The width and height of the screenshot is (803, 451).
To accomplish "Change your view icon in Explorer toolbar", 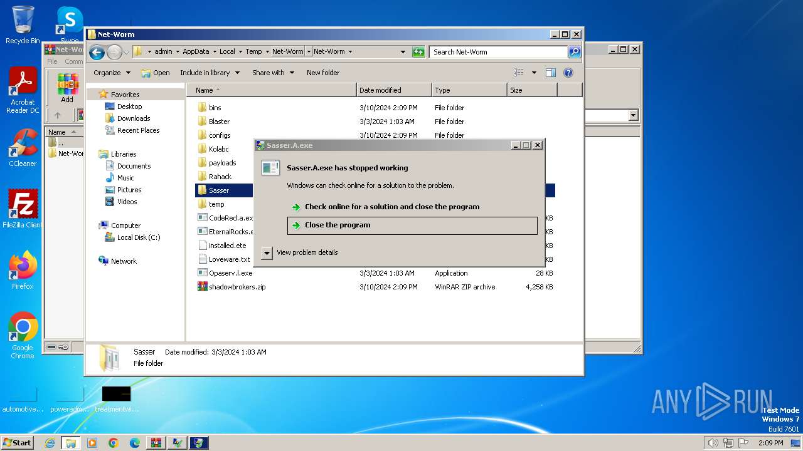I will click(x=519, y=73).
